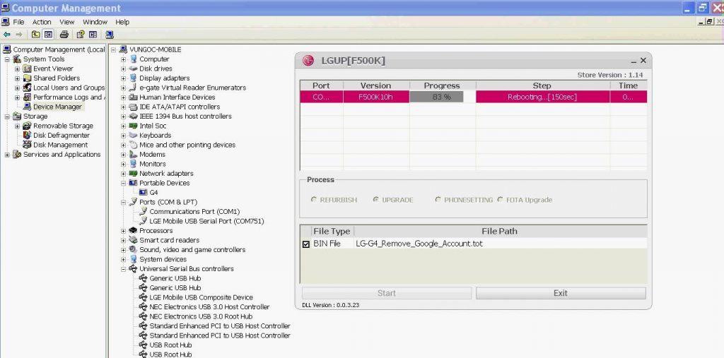Select the FOTA Upgrade radio button

(x=500, y=200)
